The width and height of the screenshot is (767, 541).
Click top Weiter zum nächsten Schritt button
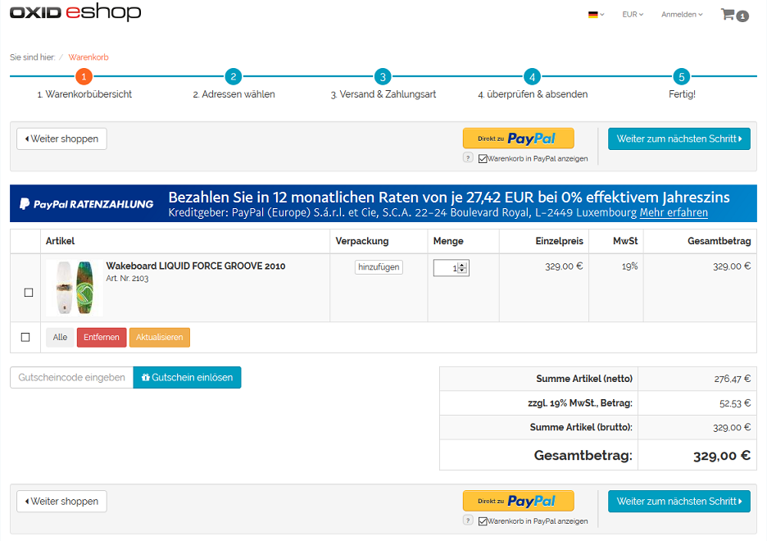click(679, 139)
